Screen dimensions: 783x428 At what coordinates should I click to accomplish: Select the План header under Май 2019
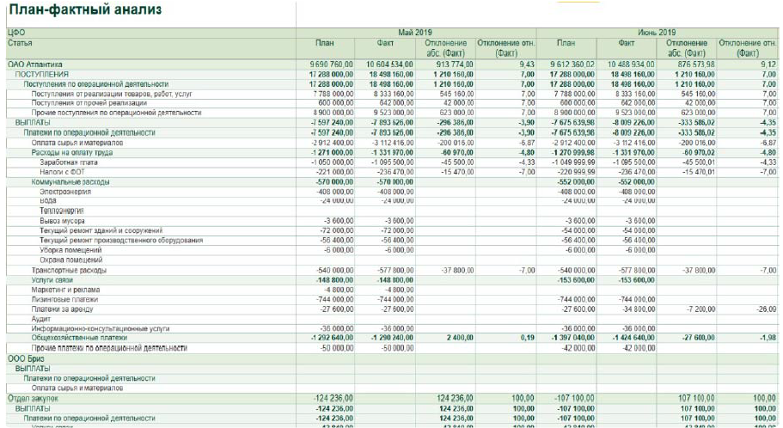(x=324, y=43)
